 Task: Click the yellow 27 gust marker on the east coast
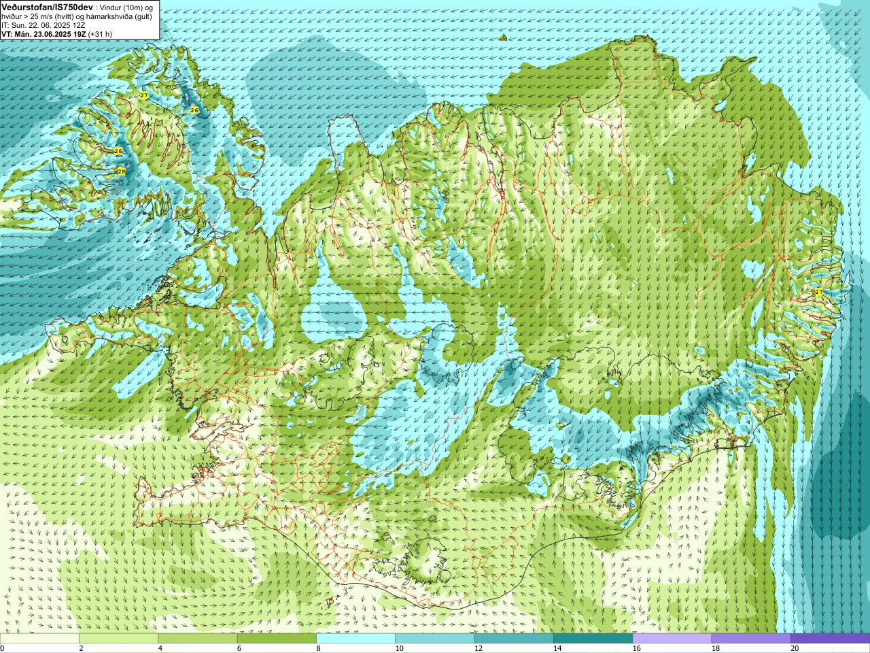point(818,291)
